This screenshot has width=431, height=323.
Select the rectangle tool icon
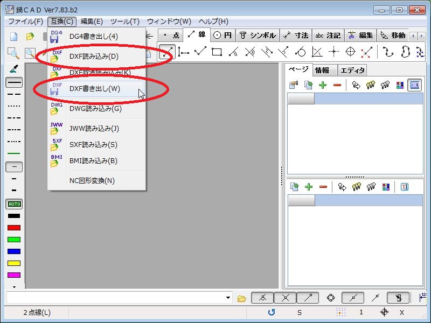pyautogui.click(x=217, y=52)
